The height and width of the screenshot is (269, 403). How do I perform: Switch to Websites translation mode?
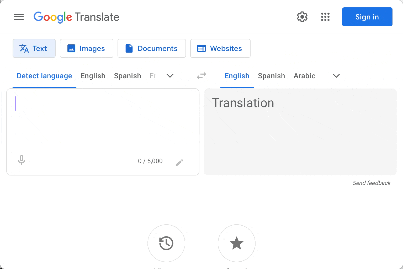(220, 49)
